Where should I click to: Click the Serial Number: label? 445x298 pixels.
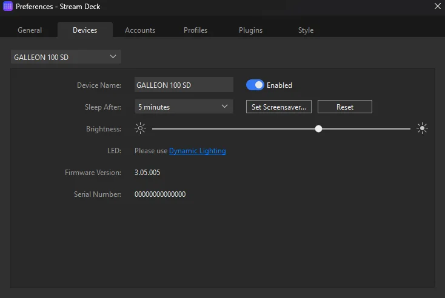pyautogui.click(x=98, y=194)
